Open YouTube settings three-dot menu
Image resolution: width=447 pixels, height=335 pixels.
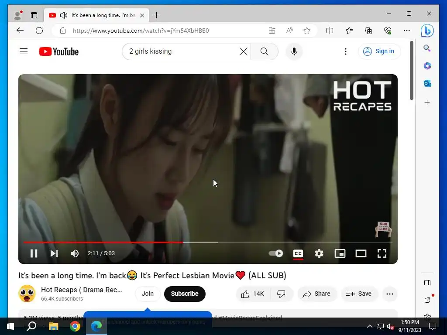click(346, 51)
